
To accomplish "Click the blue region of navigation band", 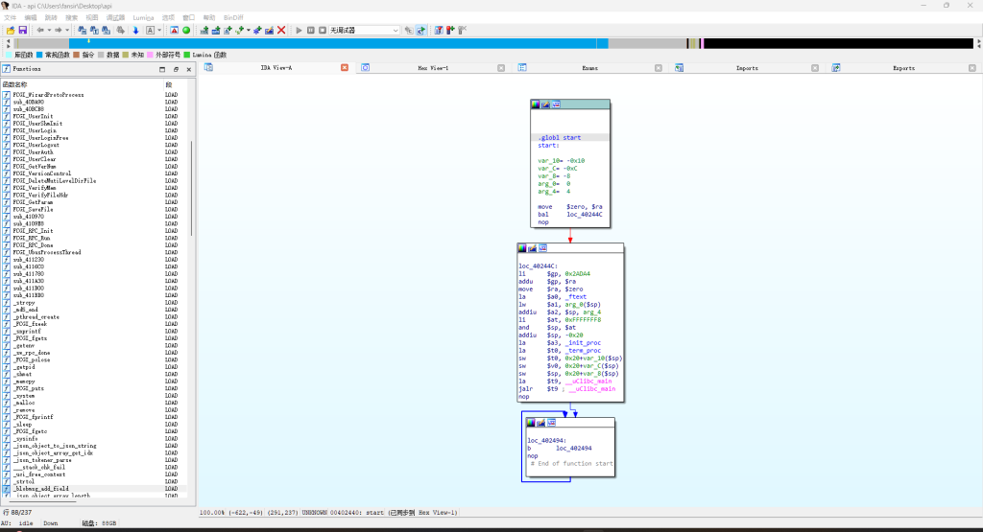I will [339, 43].
